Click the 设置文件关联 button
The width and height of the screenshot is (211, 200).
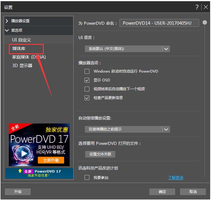(100, 154)
